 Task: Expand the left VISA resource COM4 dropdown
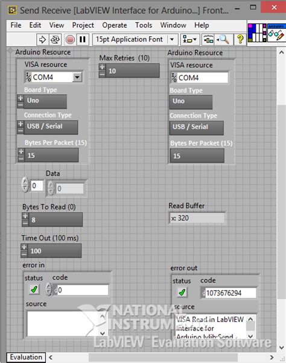[77, 77]
